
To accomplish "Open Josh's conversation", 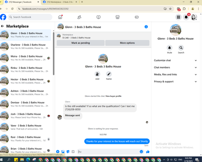I will click(25, 115).
